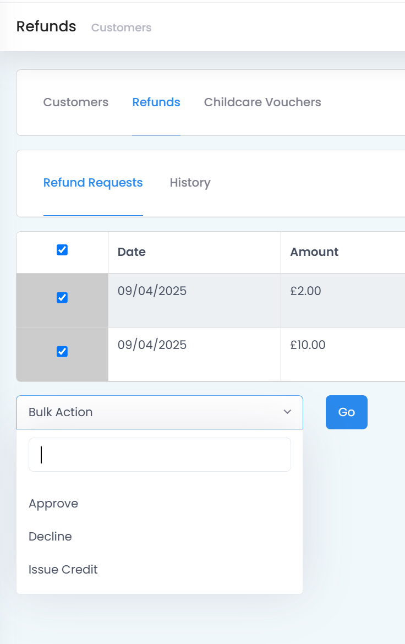Click the Amount column header
405x644 pixels.
(314, 252)
